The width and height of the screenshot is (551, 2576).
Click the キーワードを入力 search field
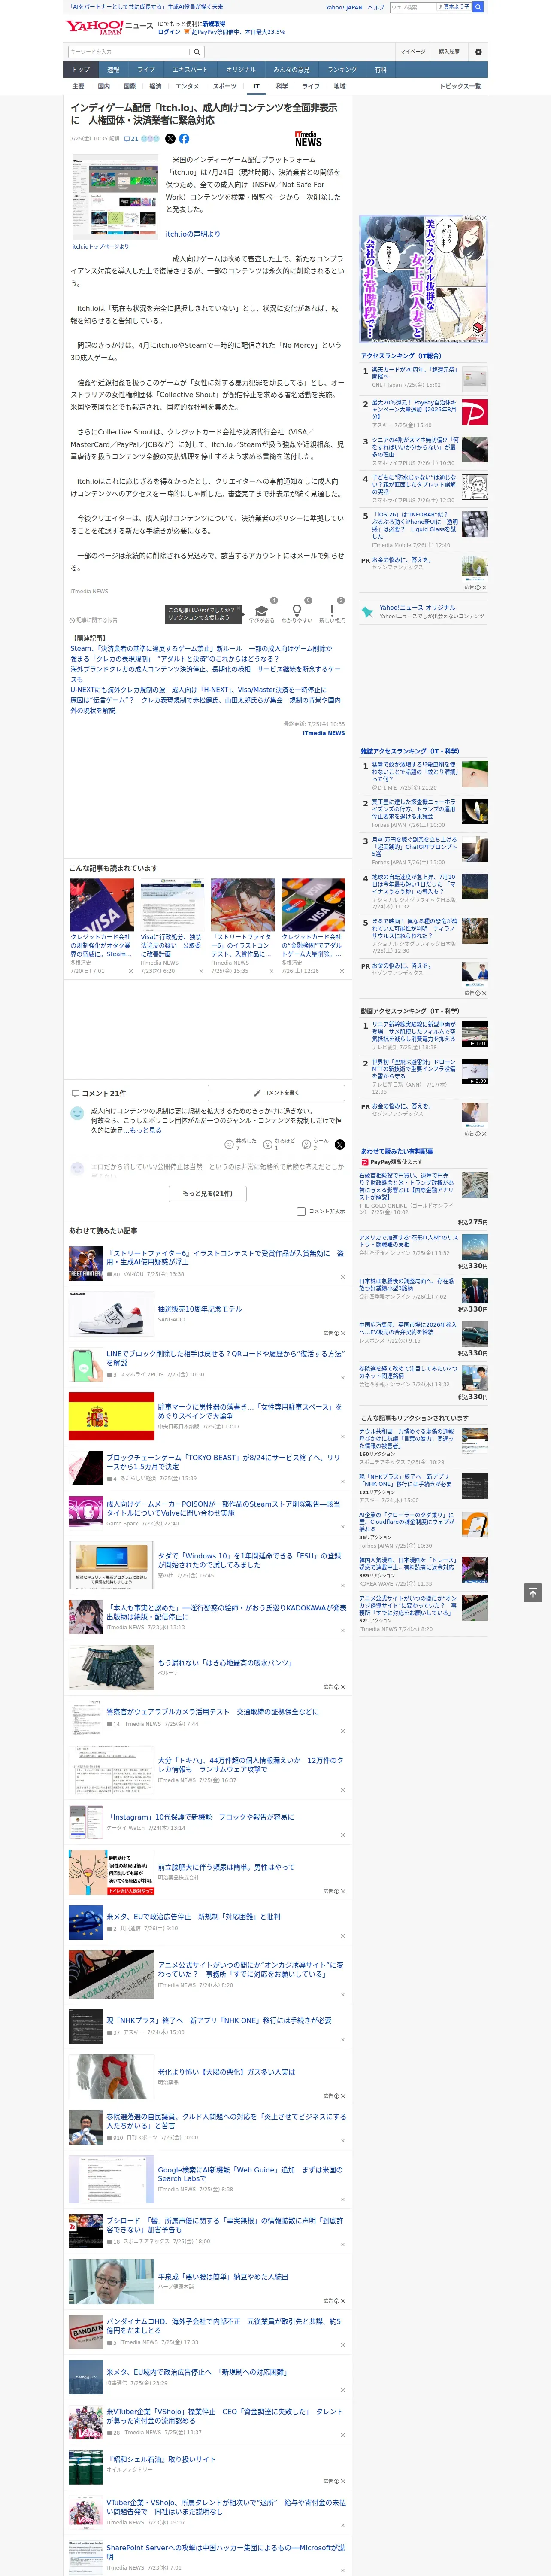click(x=128, y=52)
